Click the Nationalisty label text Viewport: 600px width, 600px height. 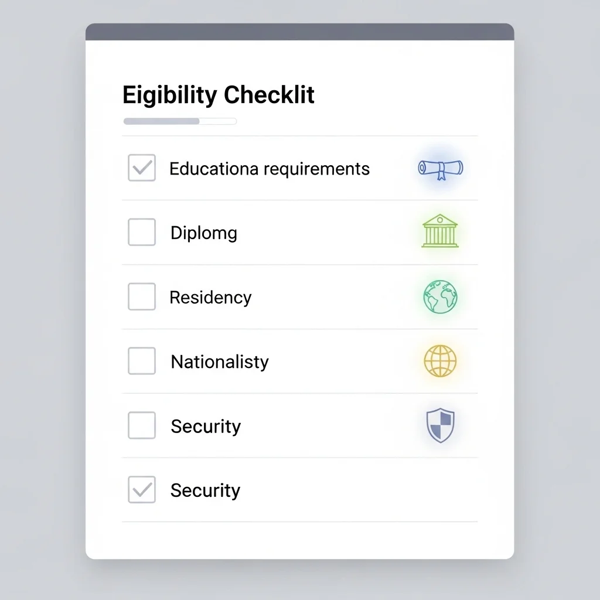(220, 362)
